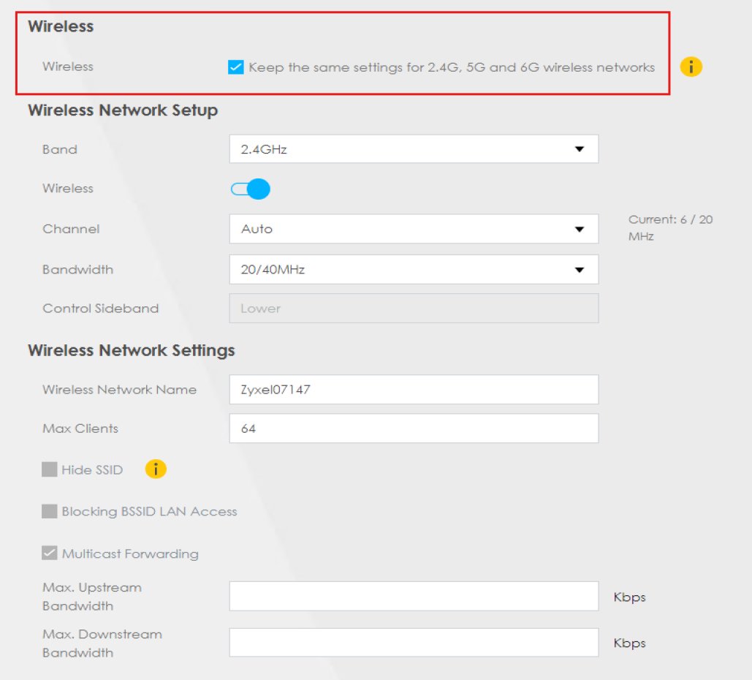The height and width of the screenshot is (680, 752).
Task: Click the disabled Control Sideband Lower field
Action: pos(414,308)
